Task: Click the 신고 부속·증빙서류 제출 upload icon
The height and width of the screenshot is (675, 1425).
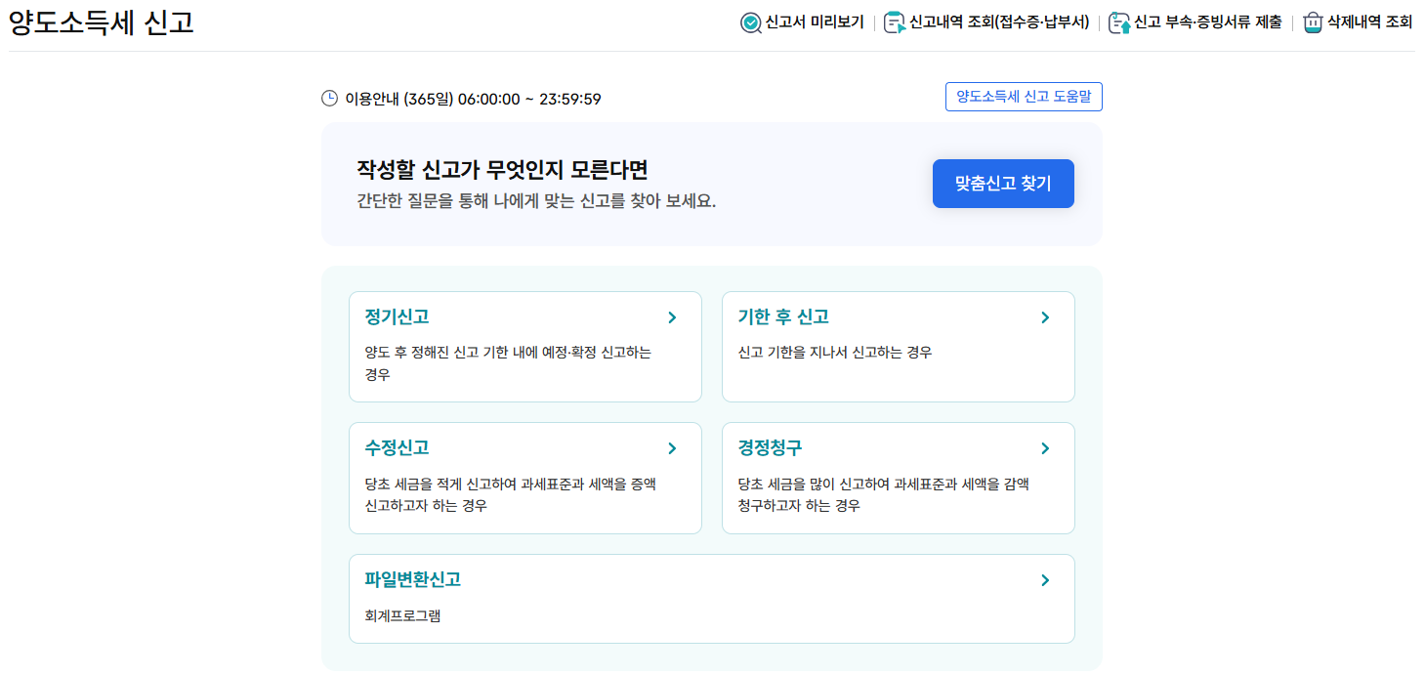Action: point(1118,22)
